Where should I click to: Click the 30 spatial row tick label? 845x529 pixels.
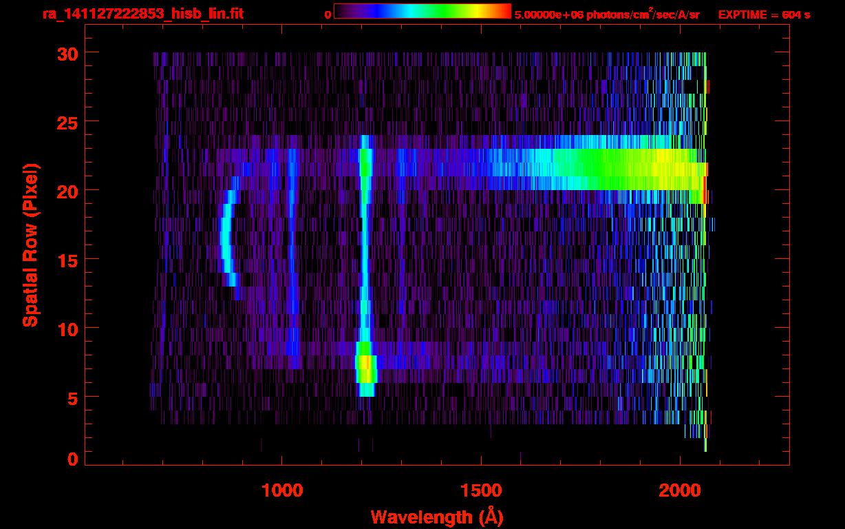(x=67, y=53)
